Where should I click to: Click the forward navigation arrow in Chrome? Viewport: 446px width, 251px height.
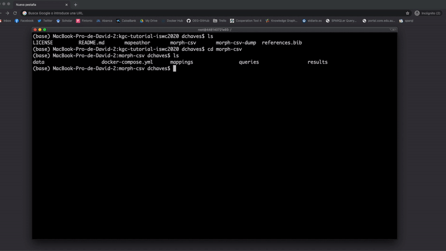coord(7,13)
